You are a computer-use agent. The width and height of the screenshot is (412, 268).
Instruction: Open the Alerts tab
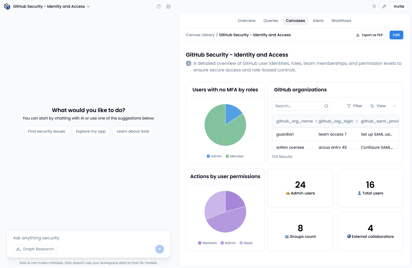(x=318, y=21)
